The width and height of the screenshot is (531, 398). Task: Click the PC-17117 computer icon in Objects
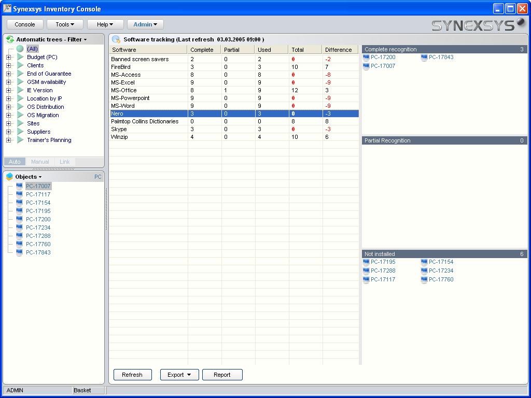coord(19,194)
